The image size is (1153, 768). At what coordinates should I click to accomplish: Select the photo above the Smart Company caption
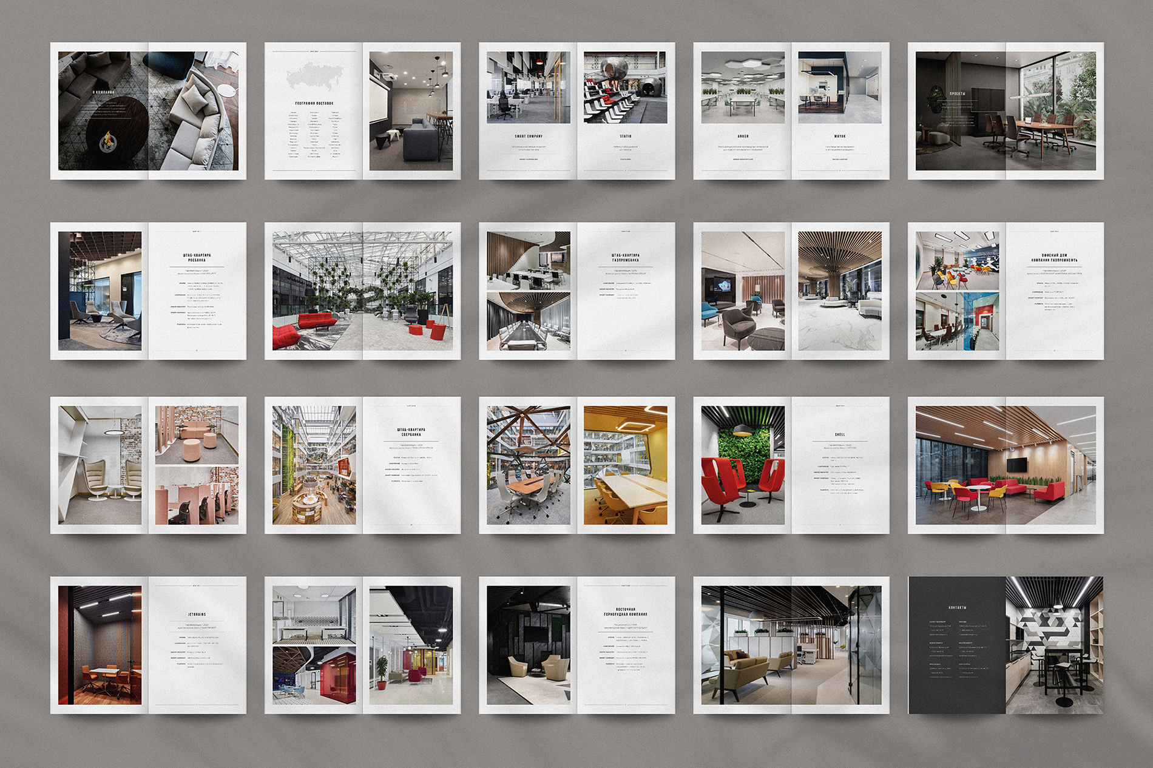(x=529, y=87)
